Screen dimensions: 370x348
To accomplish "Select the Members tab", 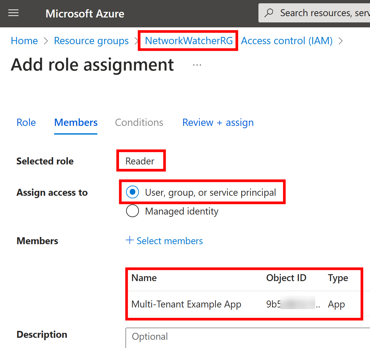I will click(76, 123).
